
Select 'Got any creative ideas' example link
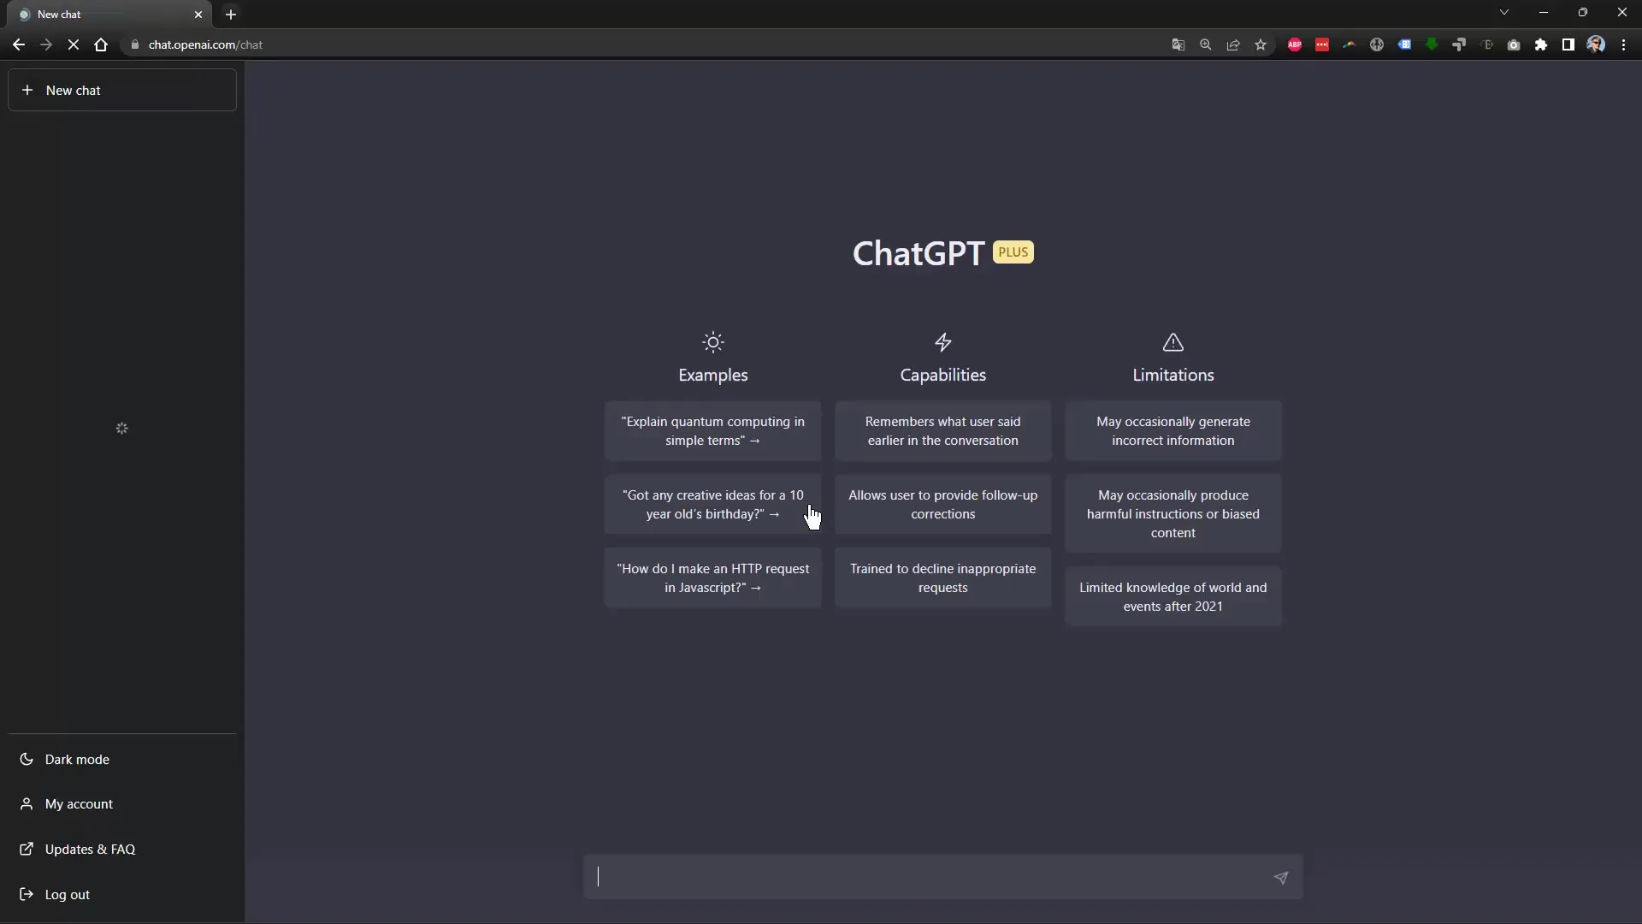(712, 504)
